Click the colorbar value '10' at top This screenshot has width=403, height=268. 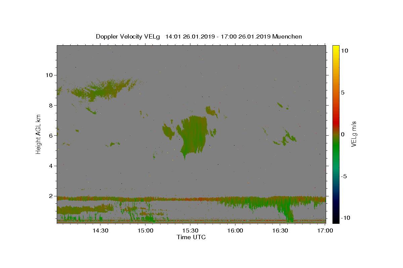[x=344, y=51]
